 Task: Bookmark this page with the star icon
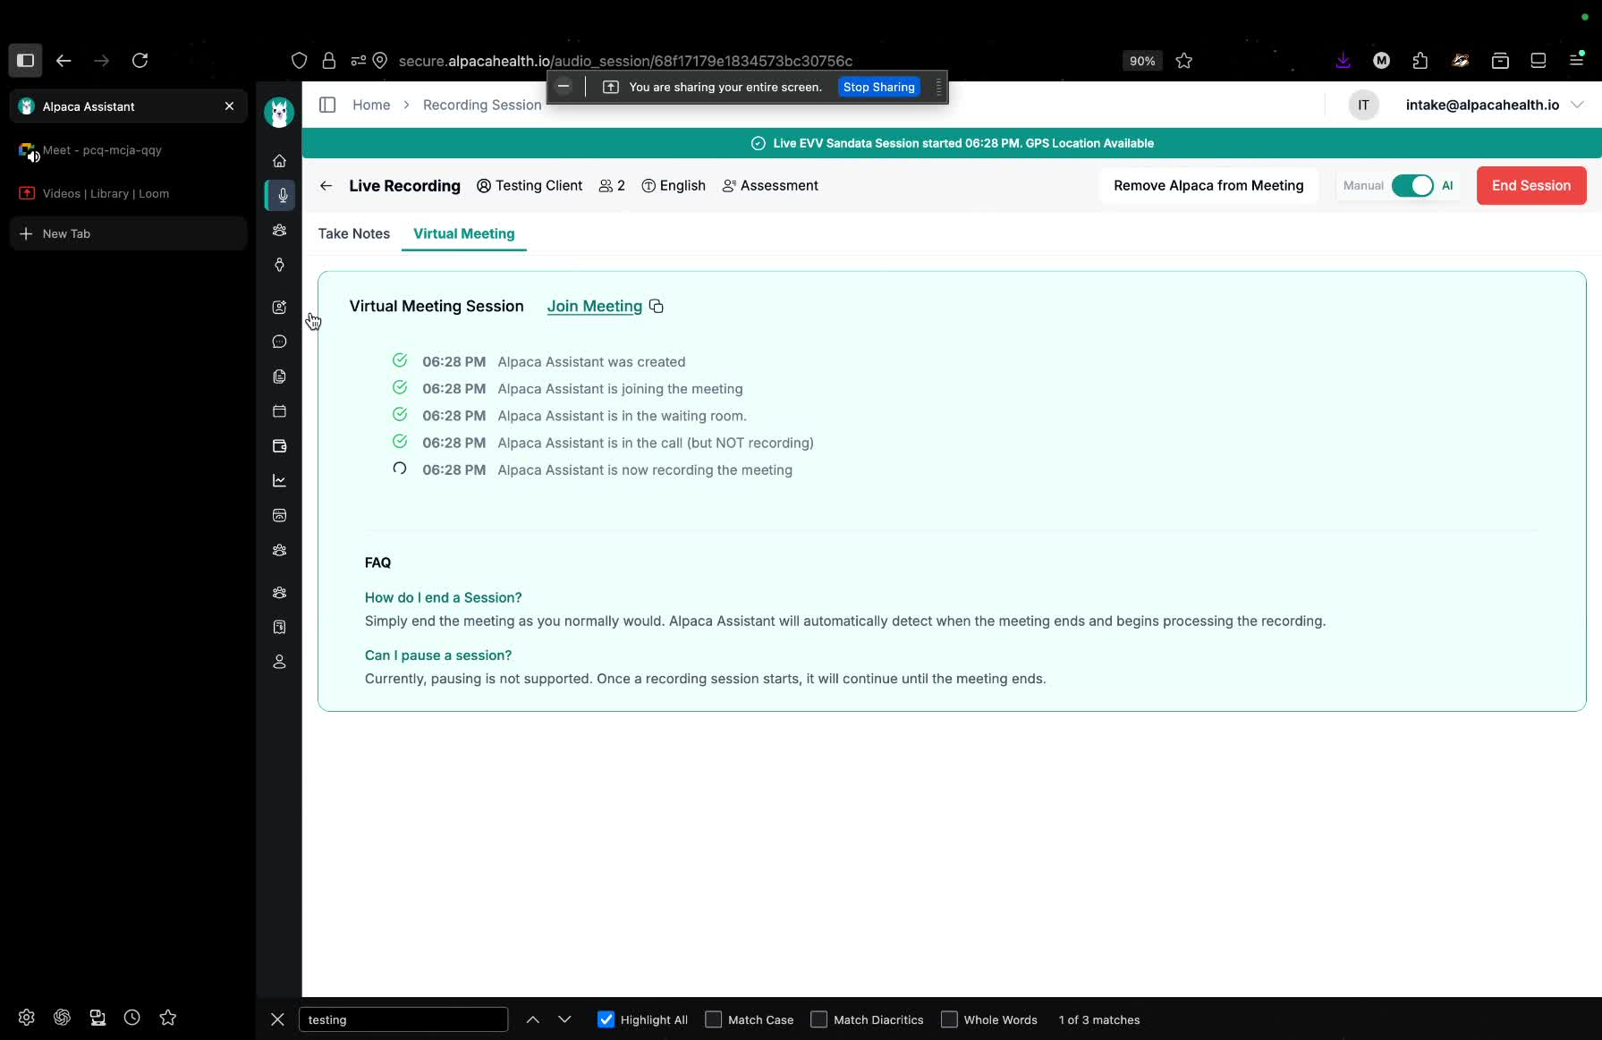(x=1184, y=61)
